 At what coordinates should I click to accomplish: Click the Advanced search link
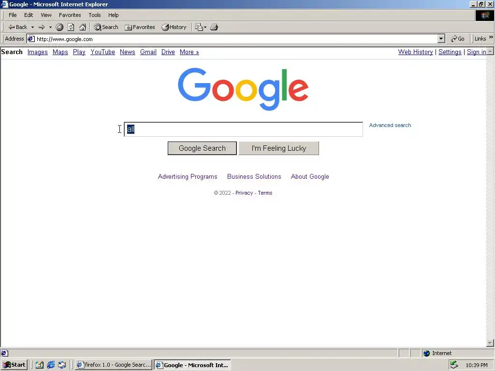pyautogui.click(x=390, y=125)
